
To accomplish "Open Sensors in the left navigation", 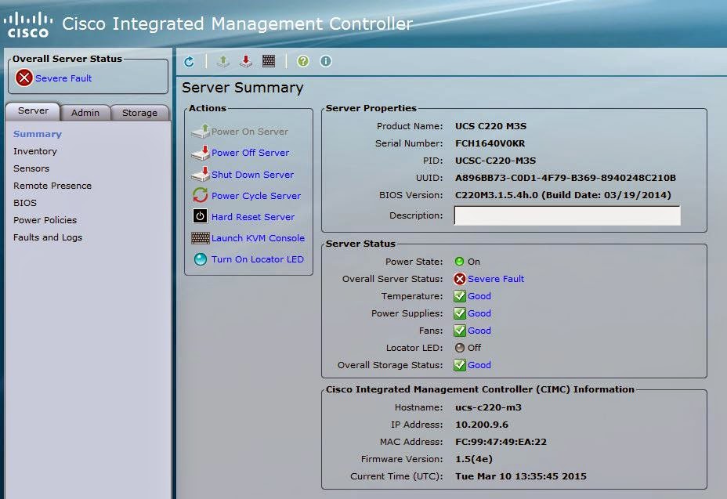I will coord(31,168).
